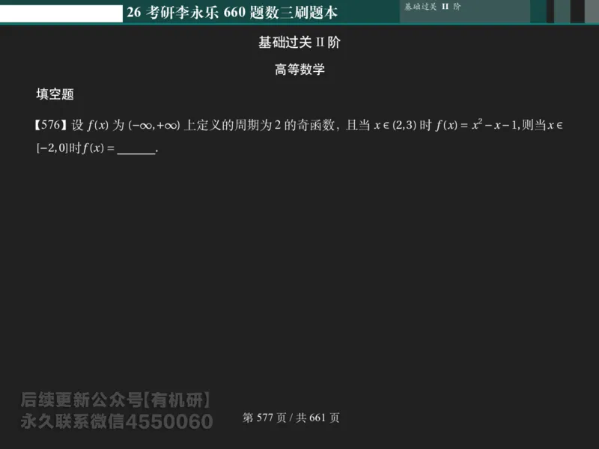The width and height of the screenshot is (599, 449).
Task: Click the 基础过关 II 阶 centered page heading
Action: tap(299, 43)
